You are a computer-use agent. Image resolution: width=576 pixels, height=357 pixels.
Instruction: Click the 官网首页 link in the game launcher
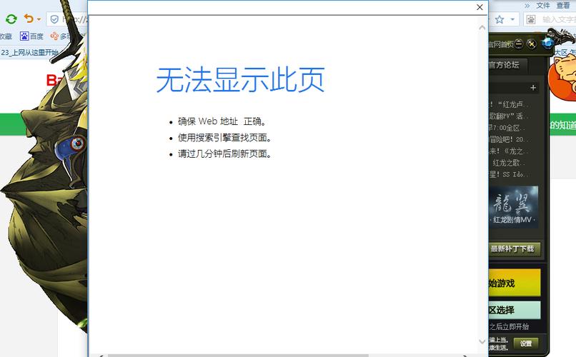(x=501, y=44)
